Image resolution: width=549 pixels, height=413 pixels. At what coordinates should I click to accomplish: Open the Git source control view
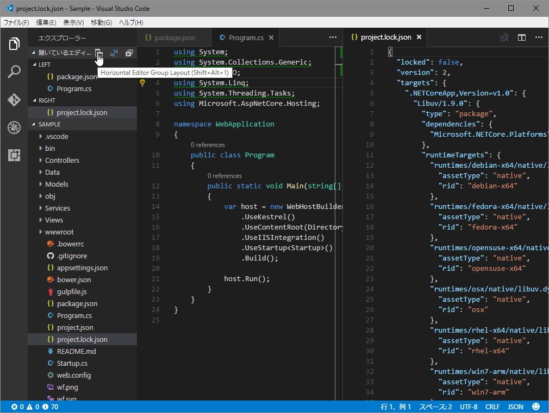pos(14,100)
